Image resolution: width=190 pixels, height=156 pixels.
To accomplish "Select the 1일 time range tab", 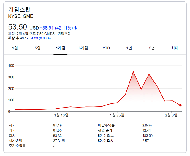I will pyautogui.click(x=15, y=48).
